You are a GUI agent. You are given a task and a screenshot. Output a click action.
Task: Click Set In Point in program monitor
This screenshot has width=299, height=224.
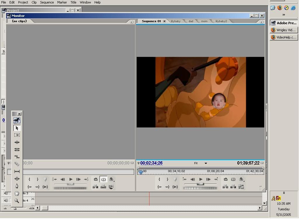[159, 179]
